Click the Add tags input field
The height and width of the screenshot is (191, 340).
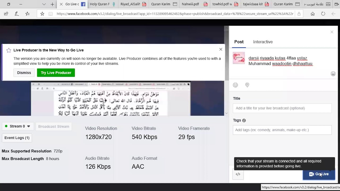[282, 130]
